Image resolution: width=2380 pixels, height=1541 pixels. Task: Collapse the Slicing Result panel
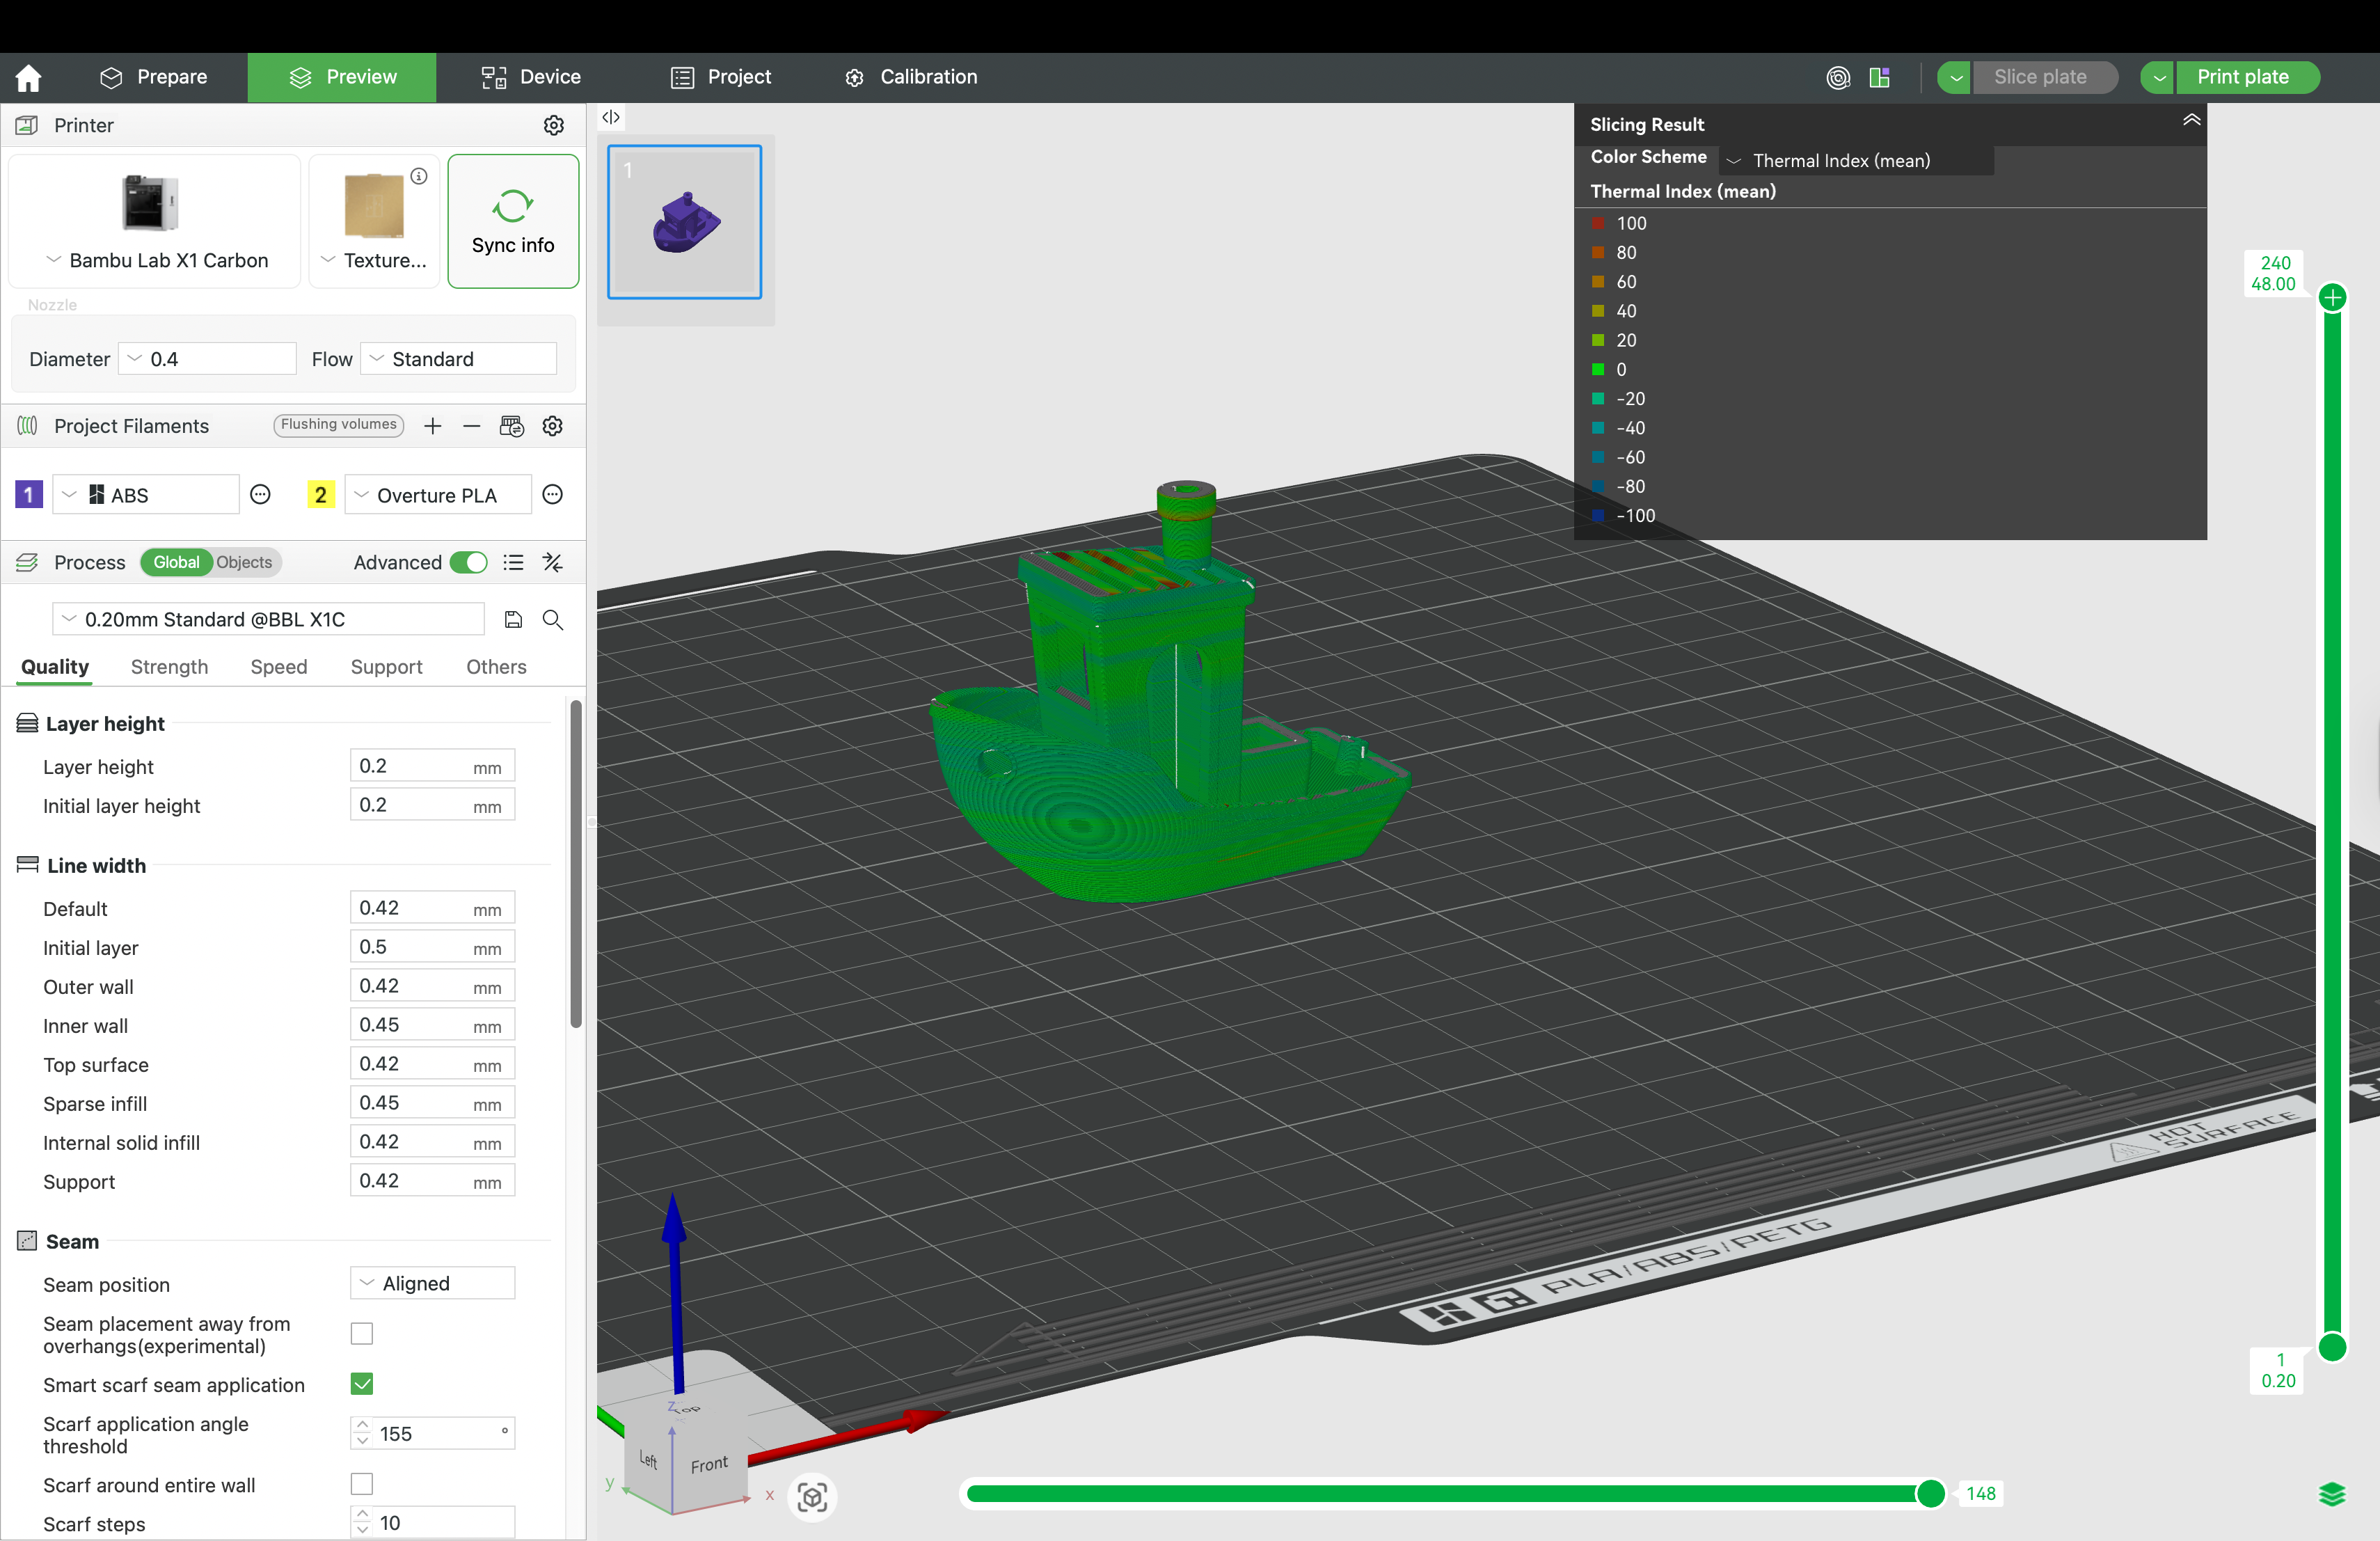[x=2190, y=121]
